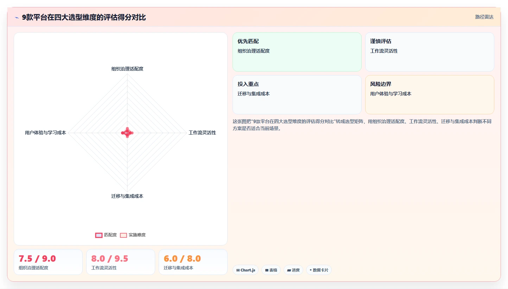
Task: Click the 实施难度 legend text
Action: (137, 235)
